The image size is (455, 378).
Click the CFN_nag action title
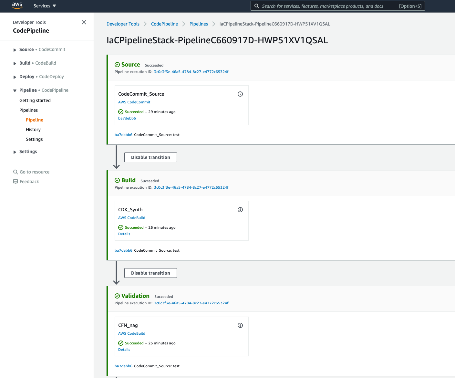pos(128,325)
